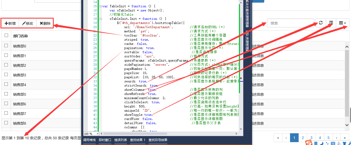Toggle the card/list view icon
Image resolution: width=351 pixels, height=145 pixels.
point(331,23)
